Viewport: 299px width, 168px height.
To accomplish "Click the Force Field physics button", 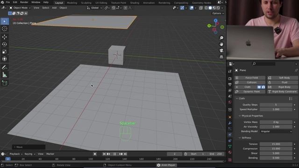I will pyautogui.click(x=249, y=78).
